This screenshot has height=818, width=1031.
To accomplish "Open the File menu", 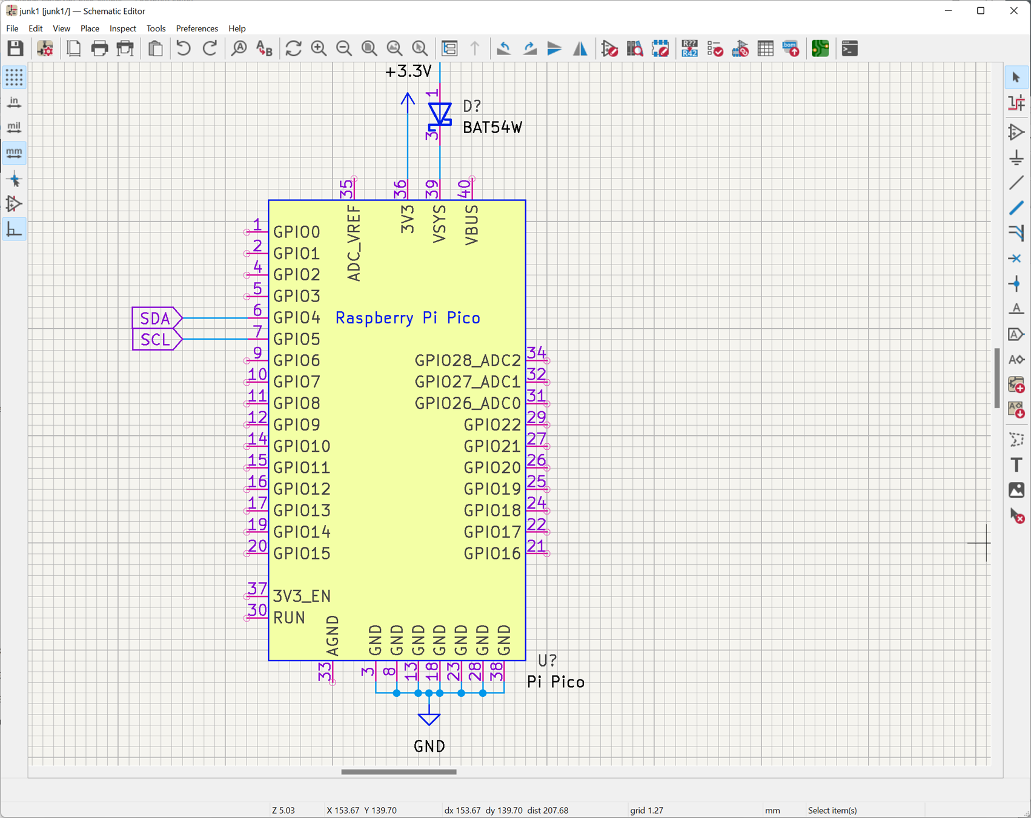I will [12, 28].
